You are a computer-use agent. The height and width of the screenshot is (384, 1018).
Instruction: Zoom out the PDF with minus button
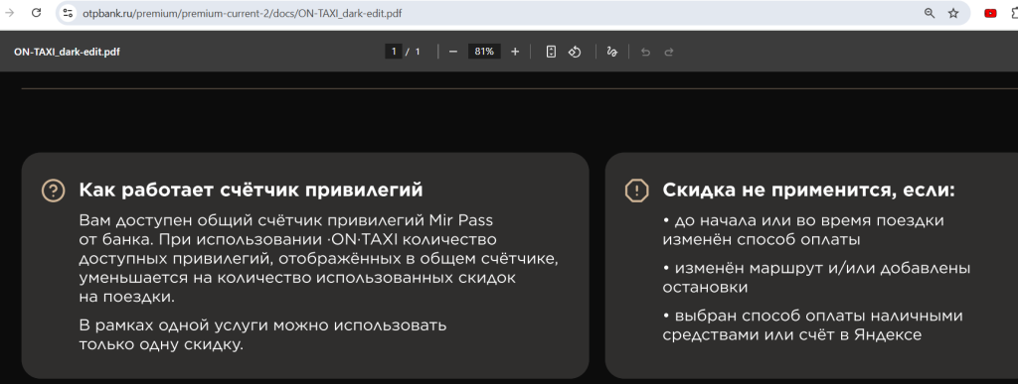tap(453, 52)
